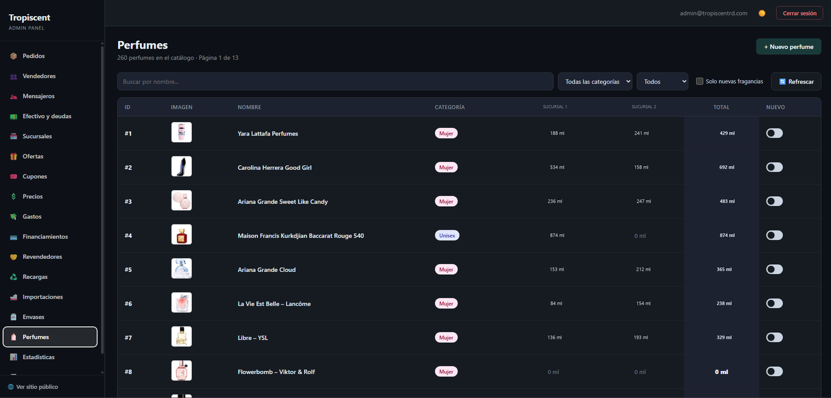This screenshot has height=398, width=831.
Task: Click the Gastos flying money icon
Action: click(x=13, y=217)
